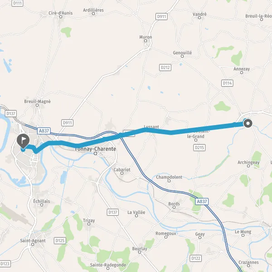Select the Cabariot town marker
This screenshot has height=272, width=272.
122,173
